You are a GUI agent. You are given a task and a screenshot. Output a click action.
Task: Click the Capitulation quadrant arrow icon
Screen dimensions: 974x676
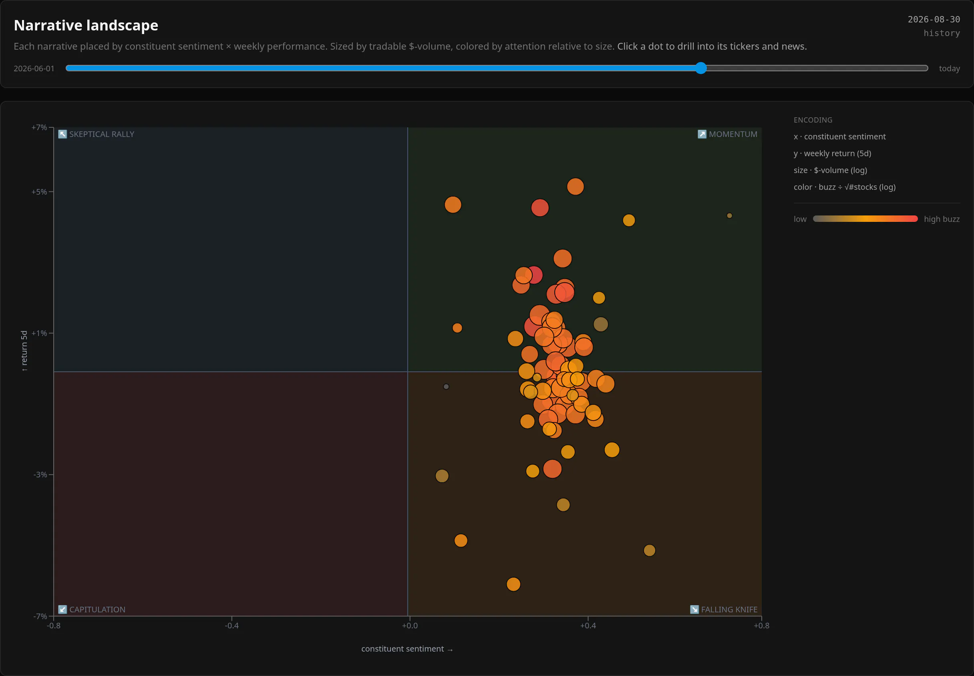[x=62, y=610]
